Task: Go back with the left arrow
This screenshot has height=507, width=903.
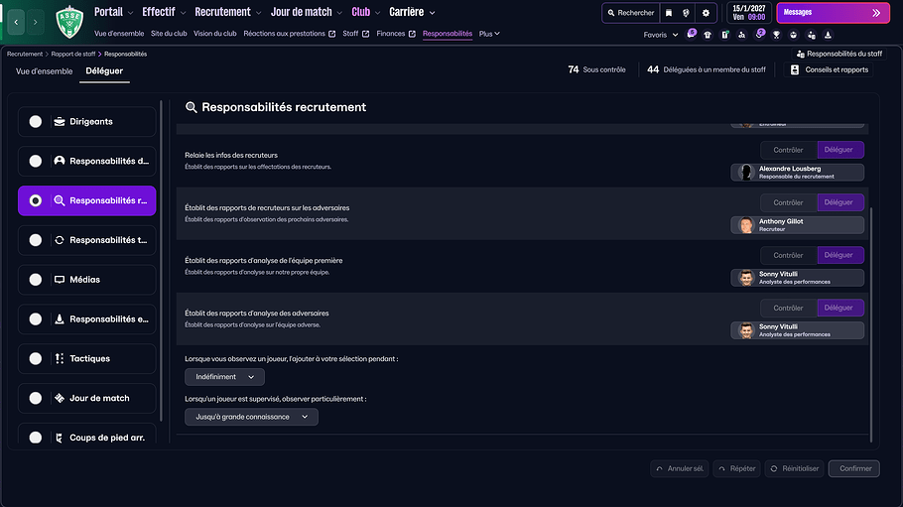Action: (16, 21)
